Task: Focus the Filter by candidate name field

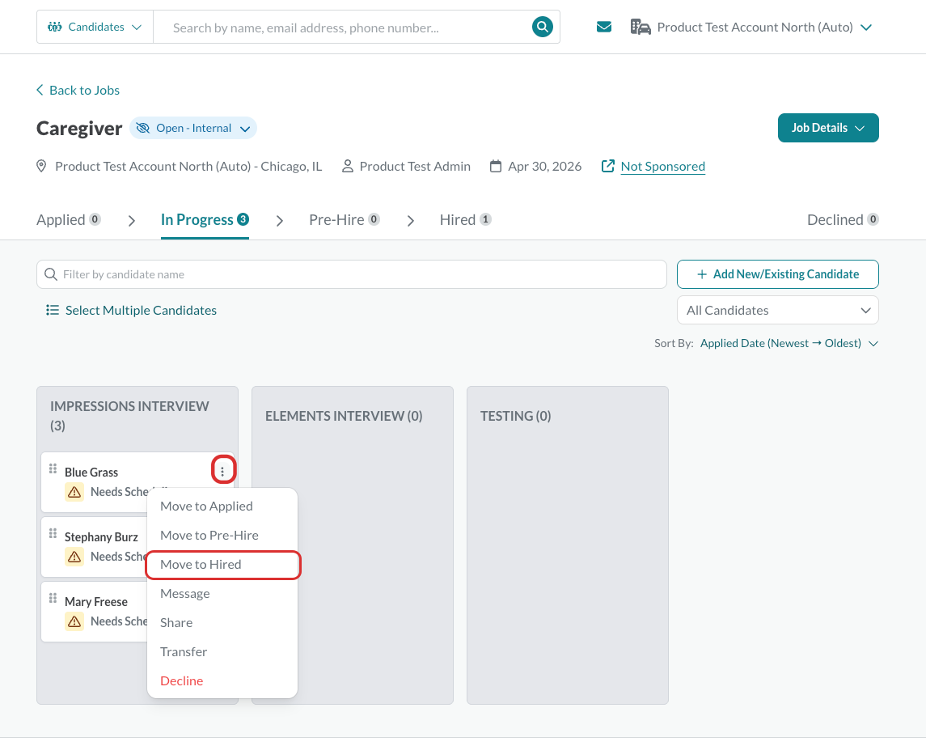Action: (x=351, y=274)
